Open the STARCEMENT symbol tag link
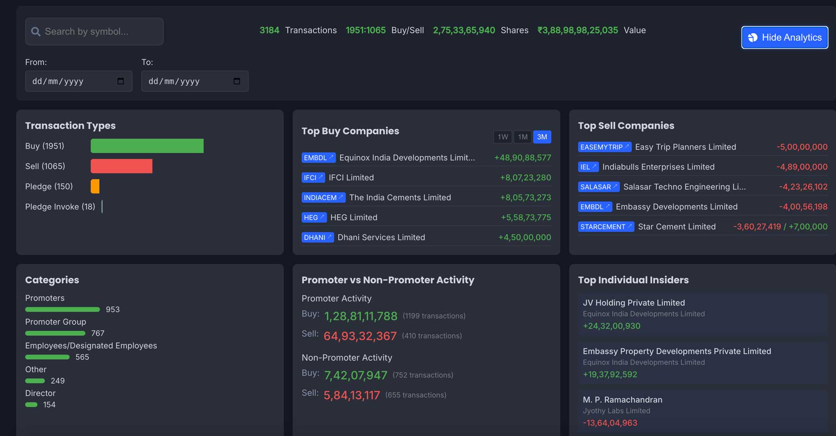Screen dimensions: 836x436 606,226
